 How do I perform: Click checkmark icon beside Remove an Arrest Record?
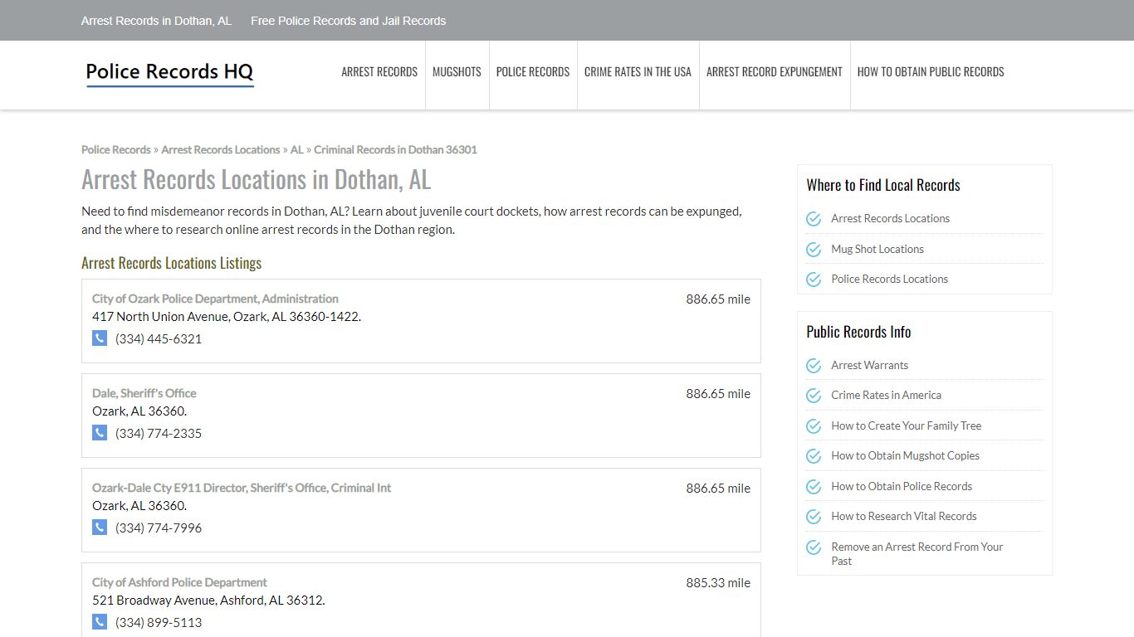pyautogui.click(x=814, y=547)
